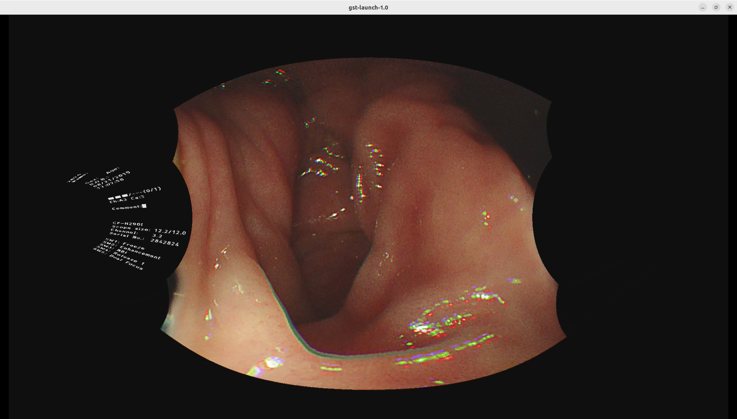Viewport: 737px width, 419px height.
Task: Click the gst-launch-1.0 title bar text
Action: coord(368,7)
